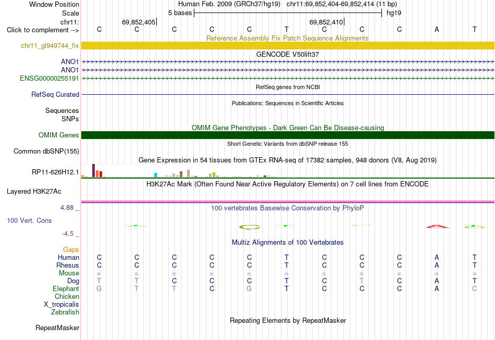Click the 5 bases scale bar
Screen dimensions: 495x340
pyautogui.click(x=288, y=13)
